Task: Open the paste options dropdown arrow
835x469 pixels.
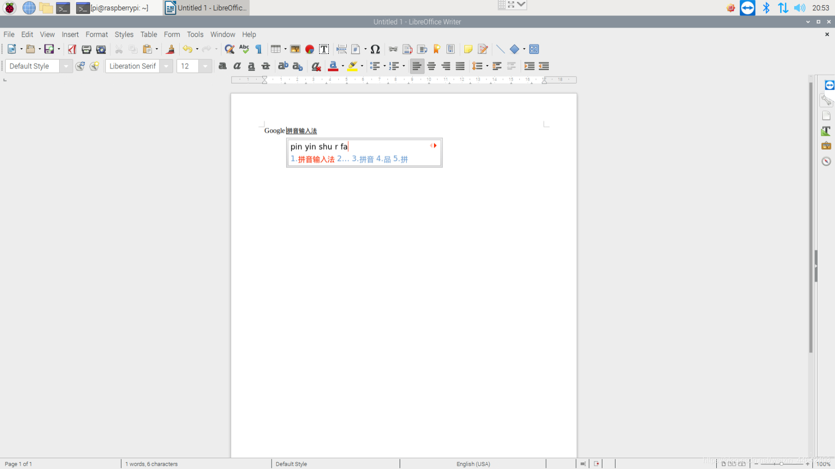Action: point(157,49)
